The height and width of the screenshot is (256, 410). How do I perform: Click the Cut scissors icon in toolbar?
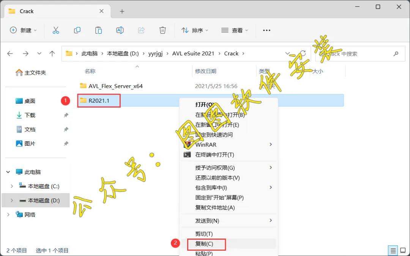click(x=56, y=30)
